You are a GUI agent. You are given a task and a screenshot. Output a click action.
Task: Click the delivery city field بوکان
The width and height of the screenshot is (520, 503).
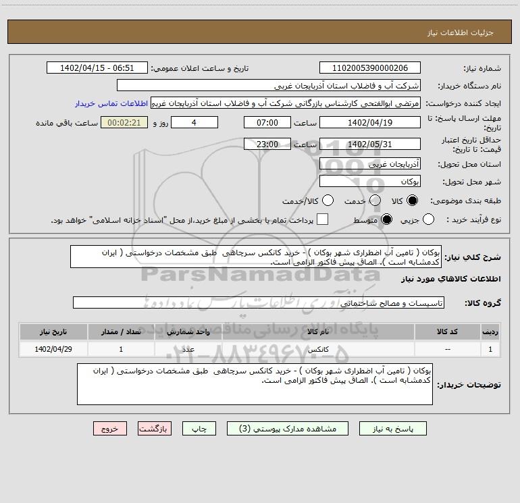point(370,182)
